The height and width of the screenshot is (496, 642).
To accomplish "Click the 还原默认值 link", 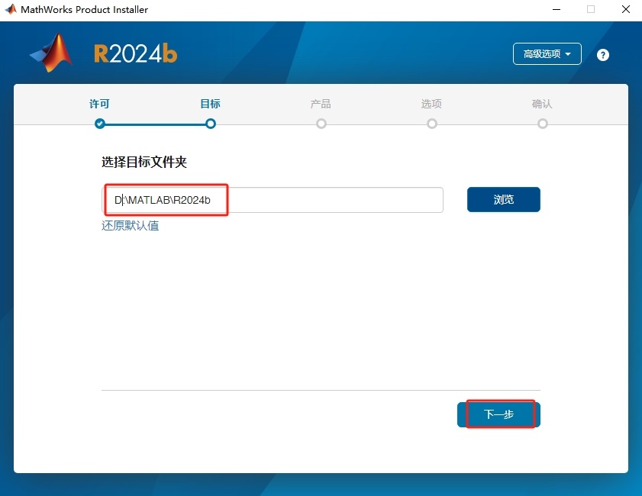I will 131,226.
